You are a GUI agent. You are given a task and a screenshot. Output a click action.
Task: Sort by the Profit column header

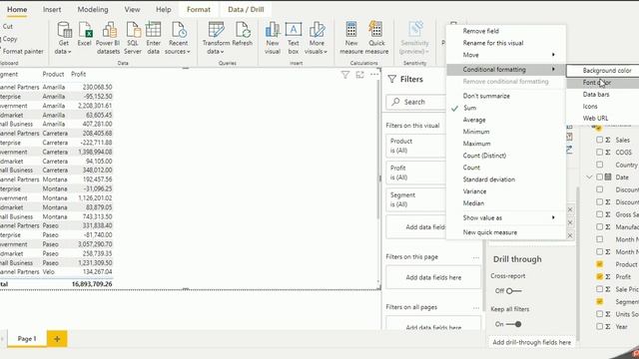point(78,74)
